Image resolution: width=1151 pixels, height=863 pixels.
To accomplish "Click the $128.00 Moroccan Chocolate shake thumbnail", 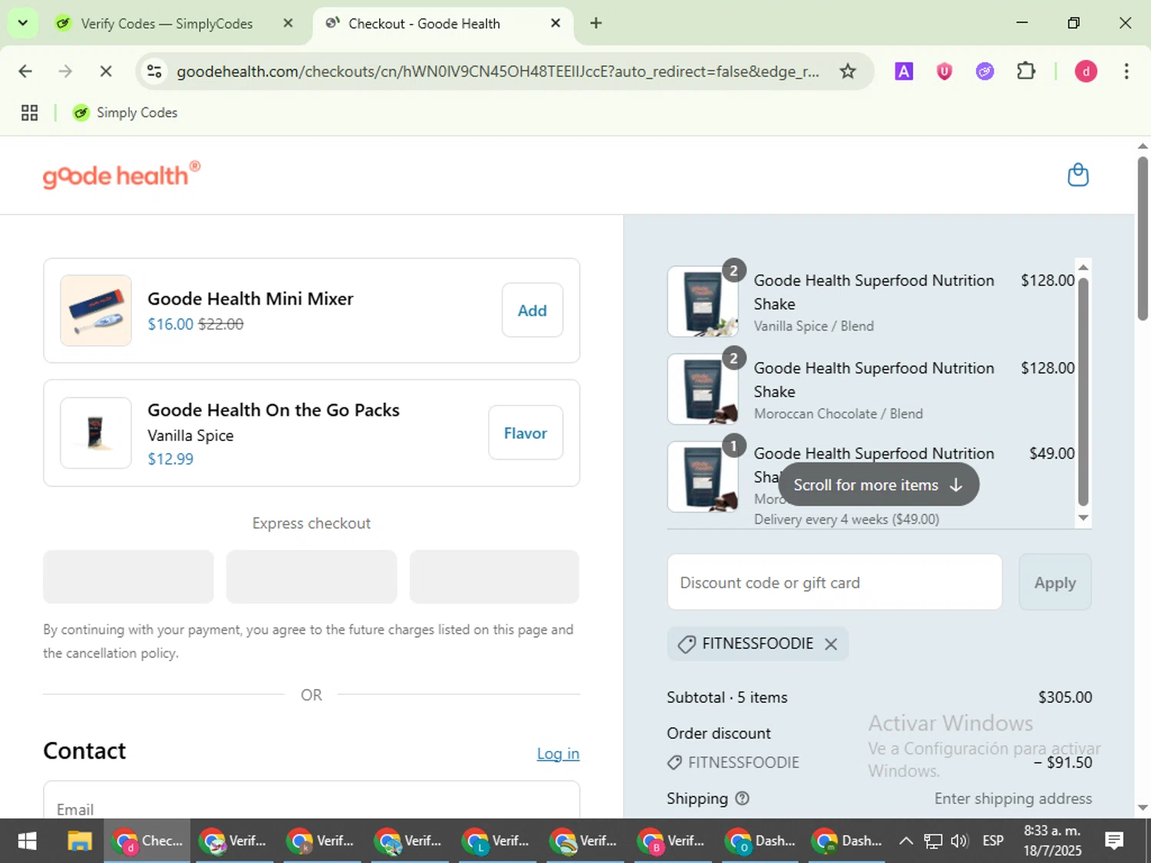I will pos(703,389).
